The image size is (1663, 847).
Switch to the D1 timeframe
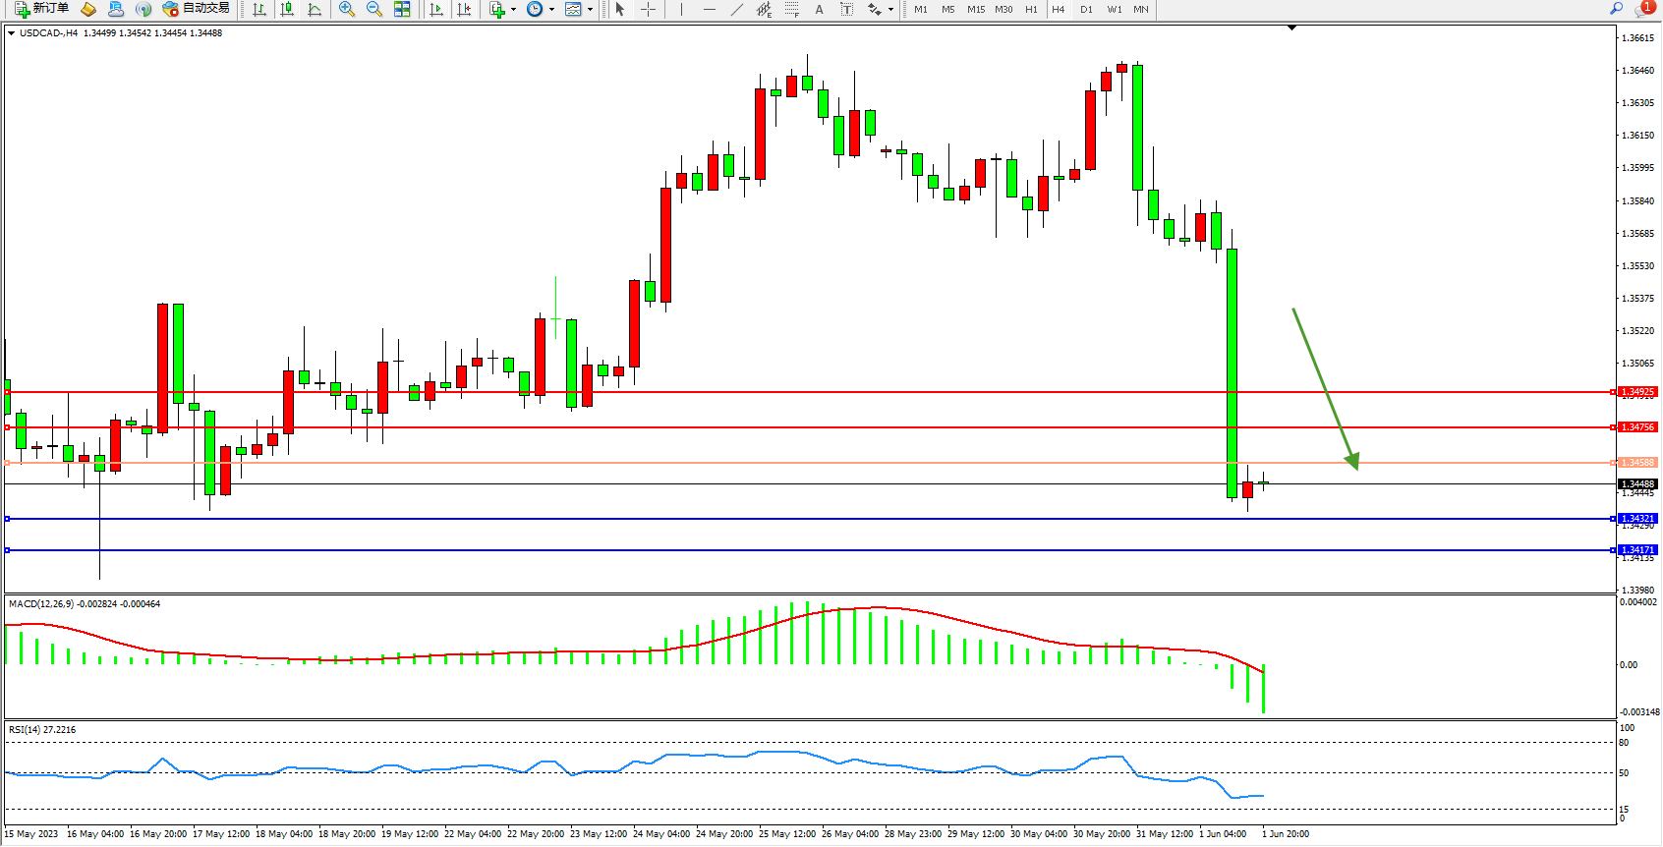[1086, 9]
